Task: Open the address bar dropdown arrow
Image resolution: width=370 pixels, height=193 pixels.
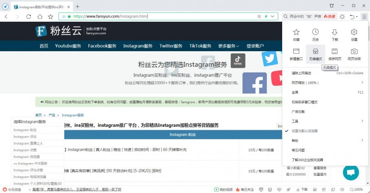Action: [x=272, y=17]
